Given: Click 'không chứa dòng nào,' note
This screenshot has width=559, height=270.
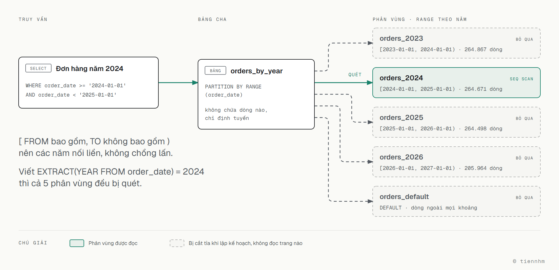Looking at the screenshot, I should point(236,110).
